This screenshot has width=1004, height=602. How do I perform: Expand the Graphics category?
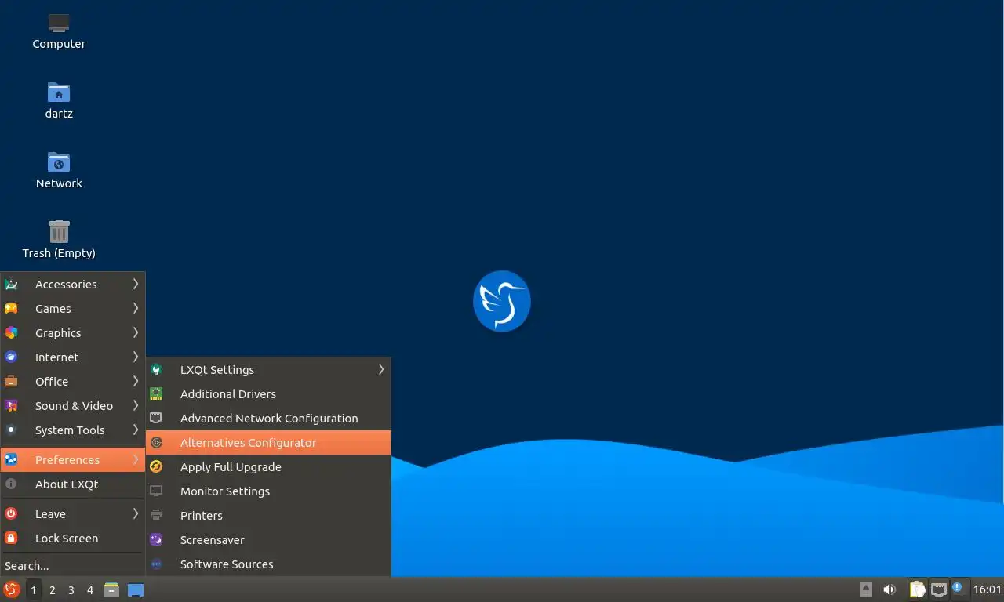pyautogui.click(x=73, y=333)
